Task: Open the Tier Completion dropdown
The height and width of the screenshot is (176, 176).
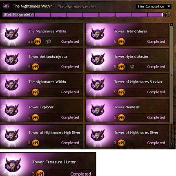Action: coord(154,7)
